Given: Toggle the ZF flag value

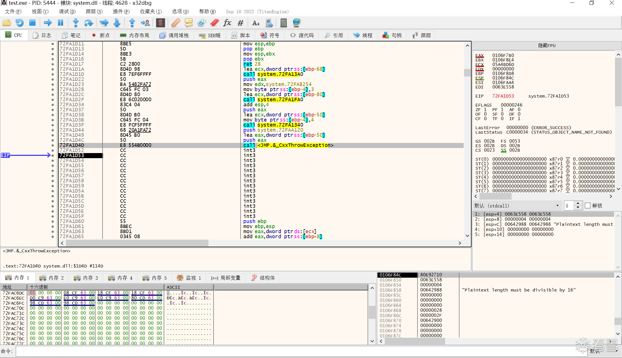Looking at the screenshot, I should click(x=485, y=110).
